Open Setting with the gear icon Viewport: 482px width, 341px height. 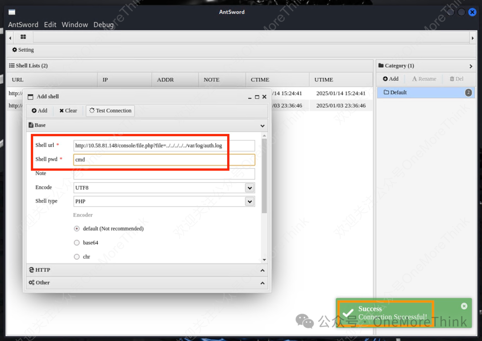(x=23, y=50)
